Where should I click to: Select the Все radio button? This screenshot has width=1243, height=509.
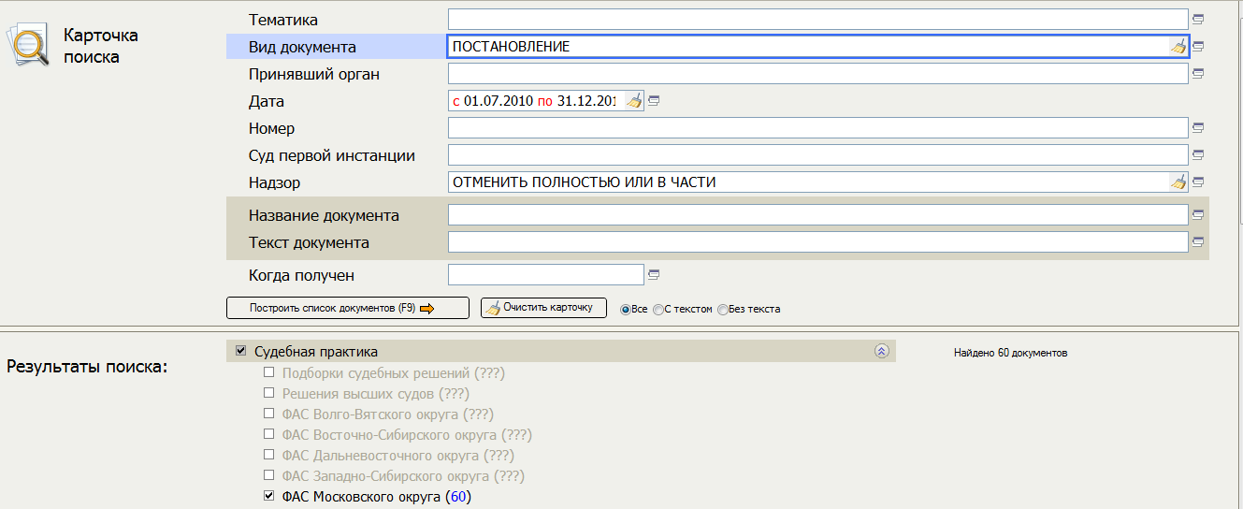click(626, 310)
